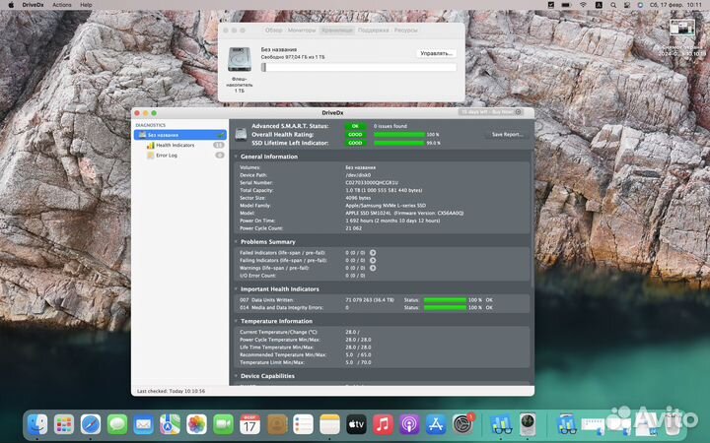Select the Хранилище tab
Screen dimensions: 710x443
337,30
